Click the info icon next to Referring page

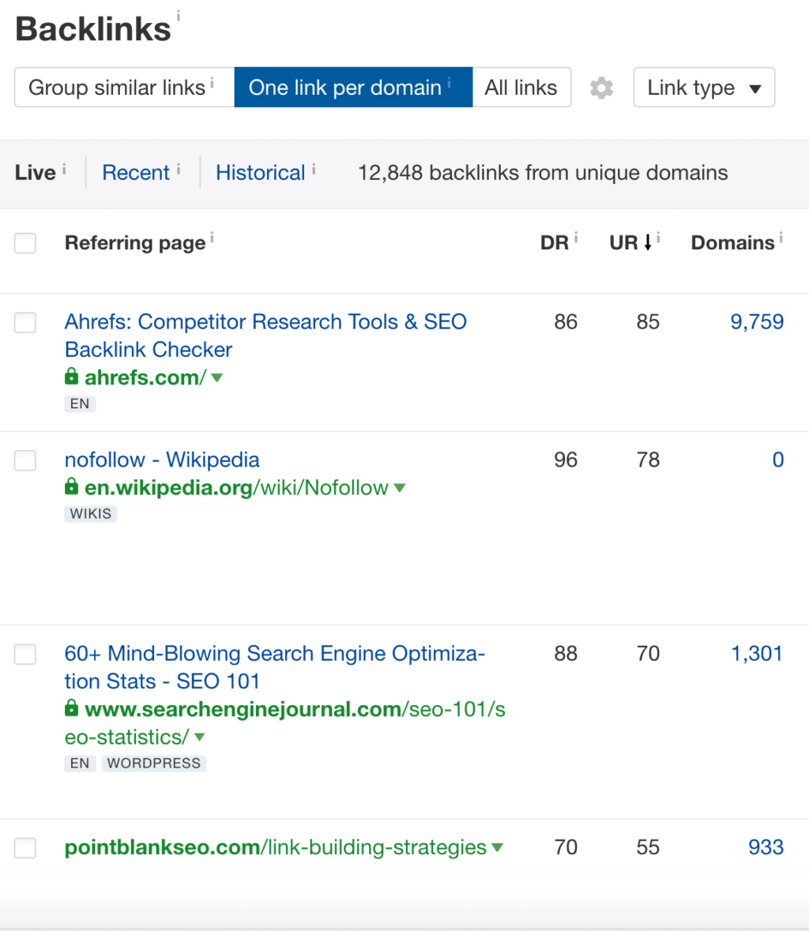tap(212, 237)
